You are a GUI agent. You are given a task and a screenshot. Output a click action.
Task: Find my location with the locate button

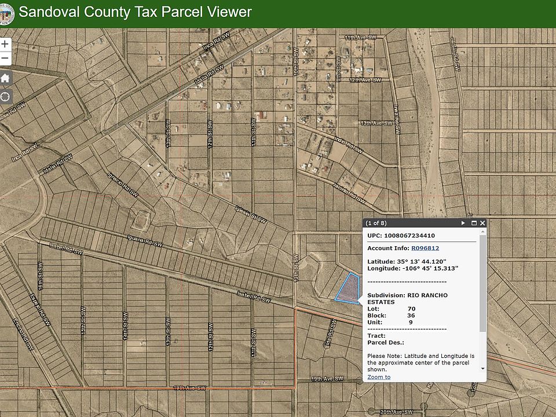click(5, 96)
